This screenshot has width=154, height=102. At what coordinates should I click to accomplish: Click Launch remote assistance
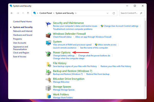[x=65, y=48]
